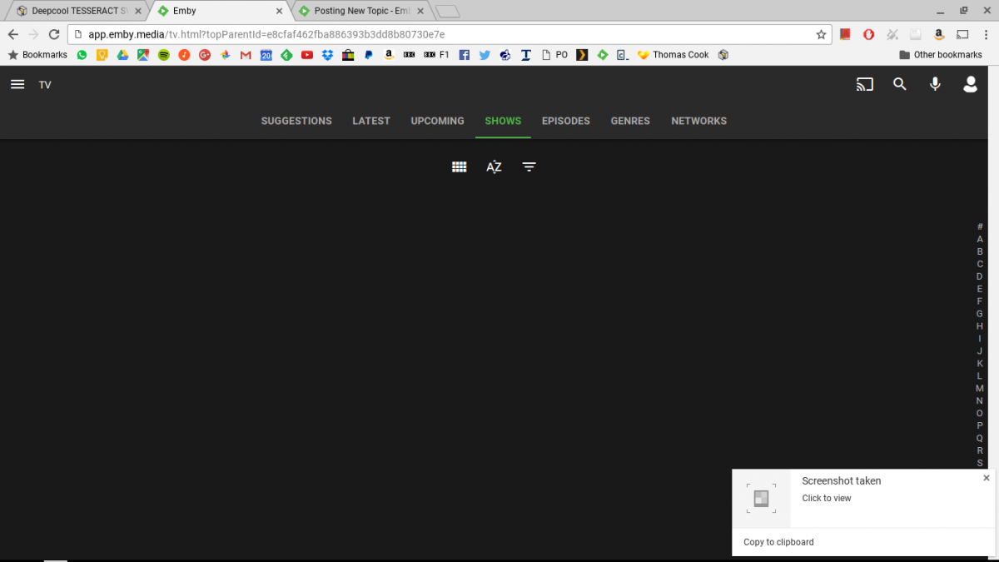The width and height of the screenshot is (999, 562).
Task: Open the Google Calendar bookmark
Action: tap(266, 55)
